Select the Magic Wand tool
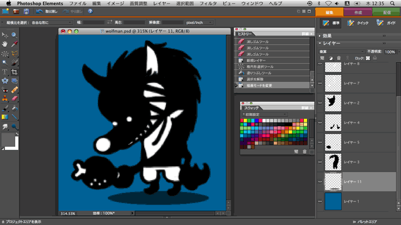This screenshot has height=225, width=401. (4, 62)
